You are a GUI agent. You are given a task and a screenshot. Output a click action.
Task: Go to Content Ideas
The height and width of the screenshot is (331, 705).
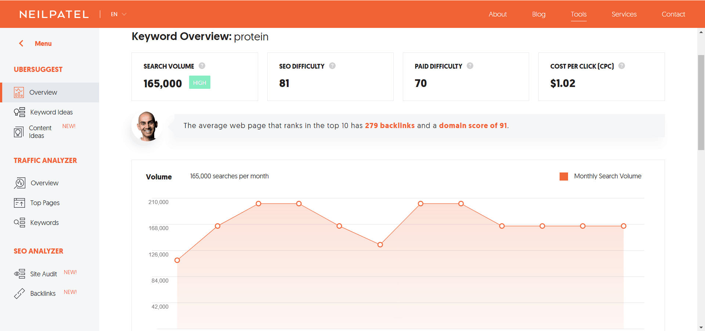pos(40,132)
